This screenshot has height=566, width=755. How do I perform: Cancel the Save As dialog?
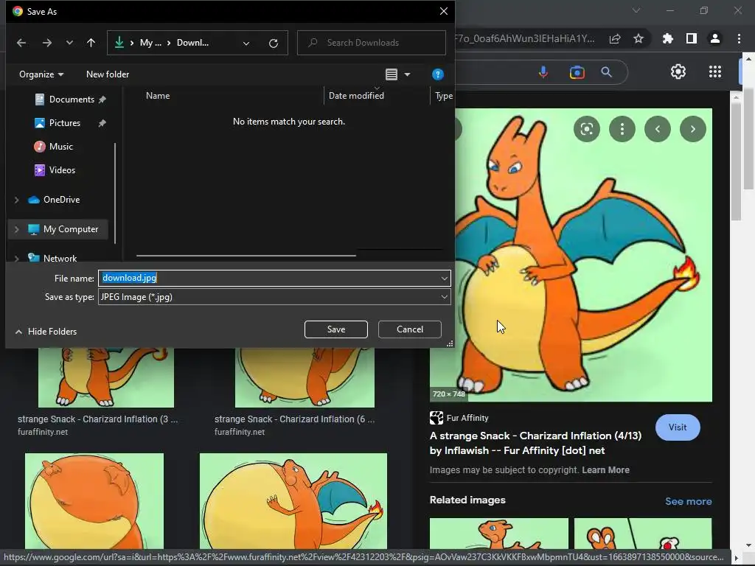coord(410,329)
